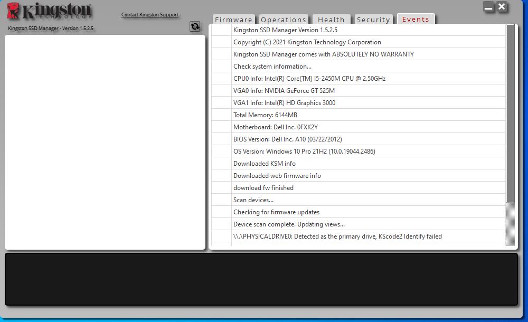Select the 'BIOS Version: Dell Inc. A10' row

[x=359, y=139]
